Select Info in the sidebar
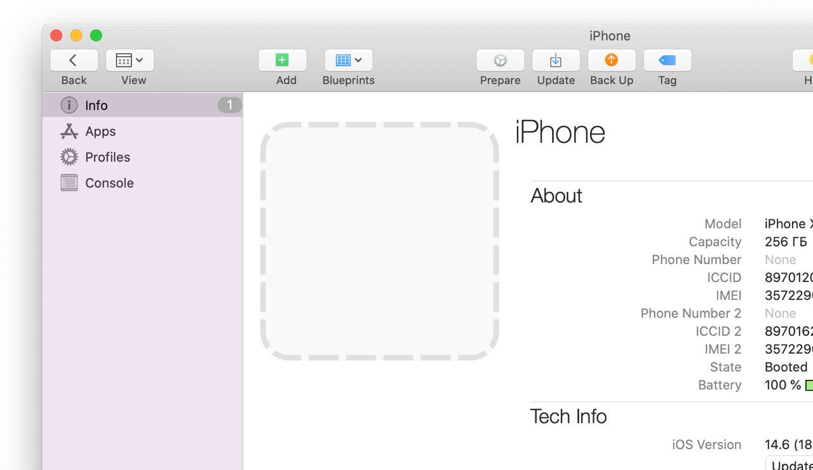The width and height of the screenshot is (813, 470). click(x=143, y=105)
